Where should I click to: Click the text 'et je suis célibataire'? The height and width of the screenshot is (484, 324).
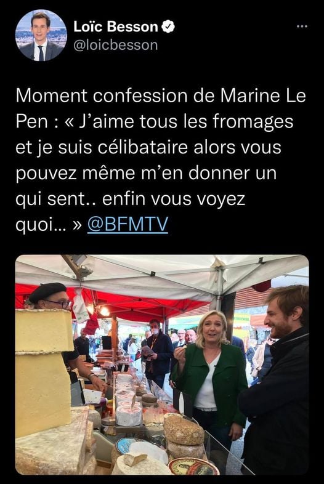point(102,147)
